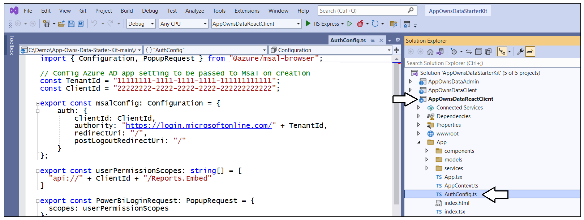This screenshot has width=584, height=220.
Task: Toggle the nested files view button
Action: click(502, 52)
